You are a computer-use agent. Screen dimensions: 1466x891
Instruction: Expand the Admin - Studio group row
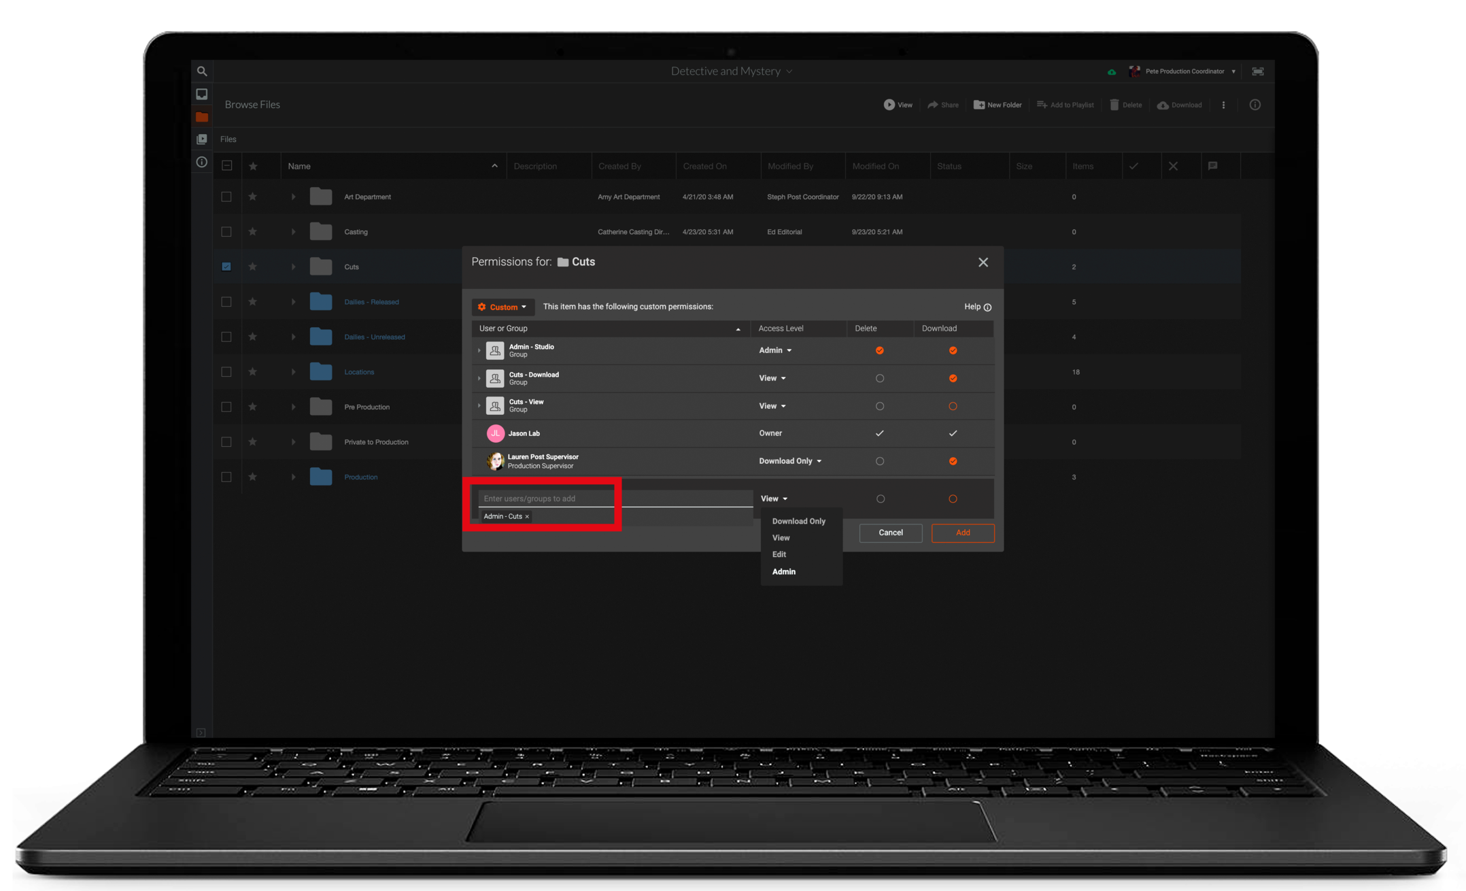479,350
